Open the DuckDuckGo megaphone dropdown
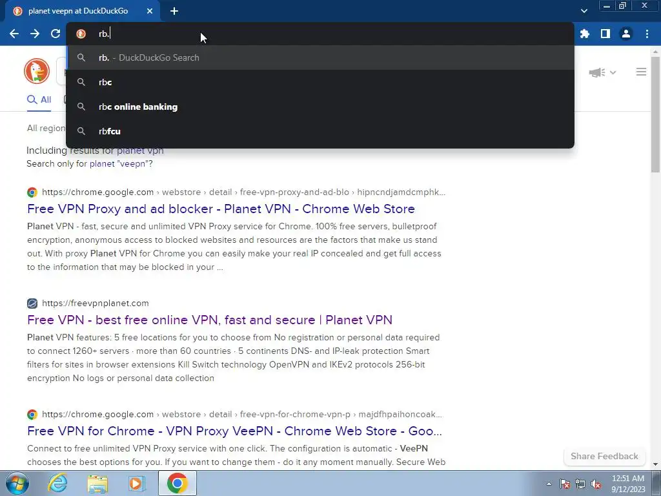This screenshot has width=661, height=496. [602, 72]
